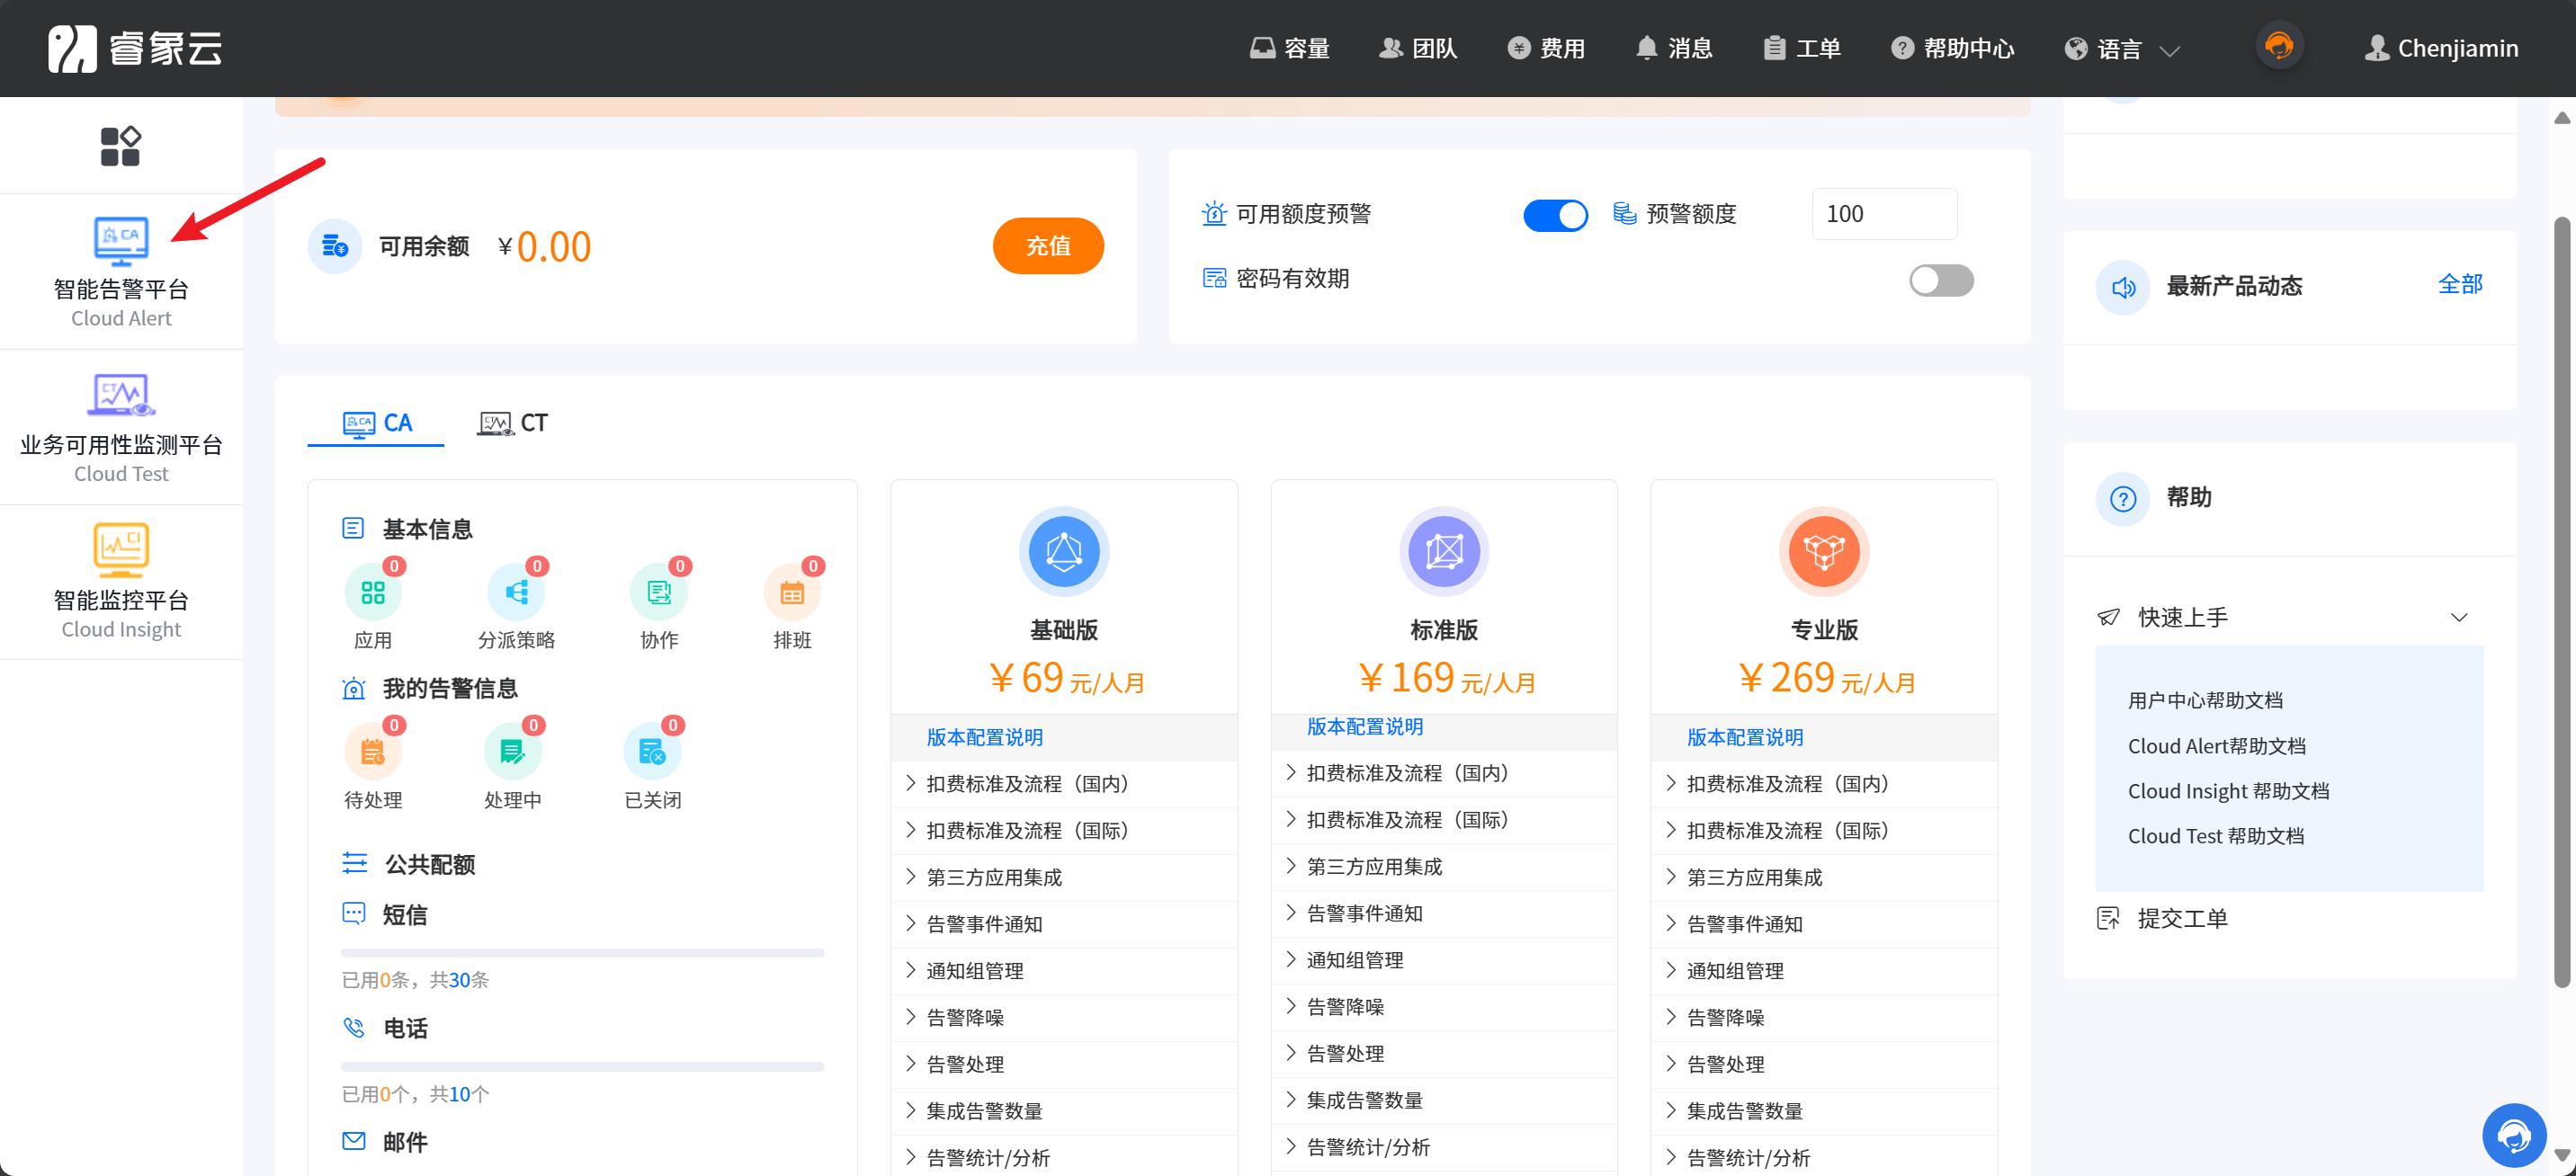The width and height of the screenshot is (2576, 1176).
Task: Disable the 可用额度预警 switch
Action: [1555, 214]
